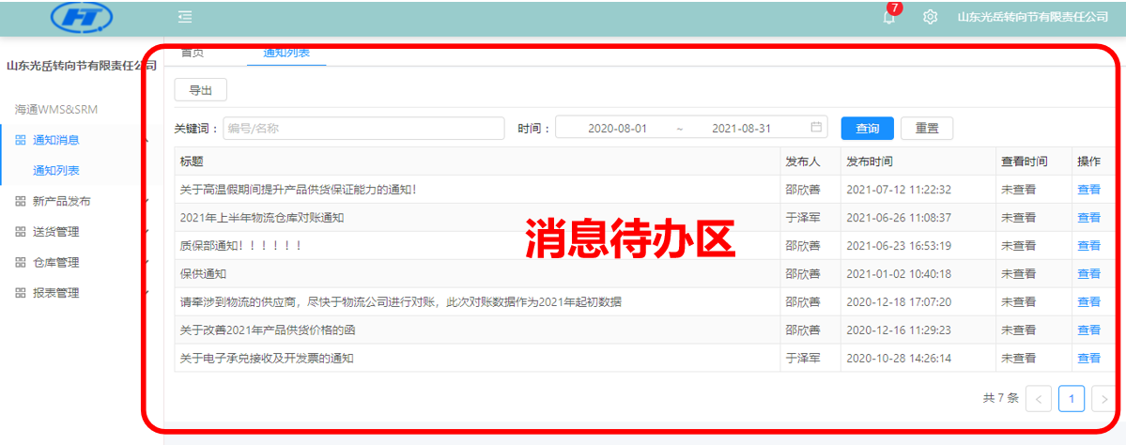The image size is (1126, 445).
Task: Select 通知列表 in the sidebar
Action: (56, 171)
